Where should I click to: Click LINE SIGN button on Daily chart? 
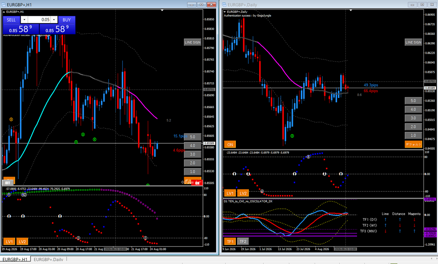tap(413, 42)
